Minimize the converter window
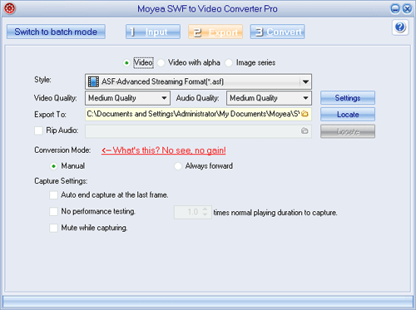The width and height of the screenshot is (416, 310). click(x=395, y=9)
